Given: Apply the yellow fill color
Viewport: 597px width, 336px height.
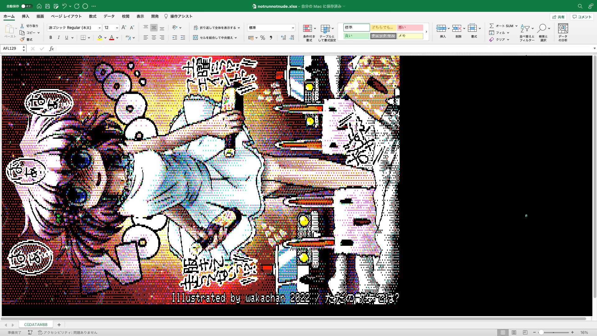Looking at the screenshot, I should pyautogui.click(x=100, y=38).
